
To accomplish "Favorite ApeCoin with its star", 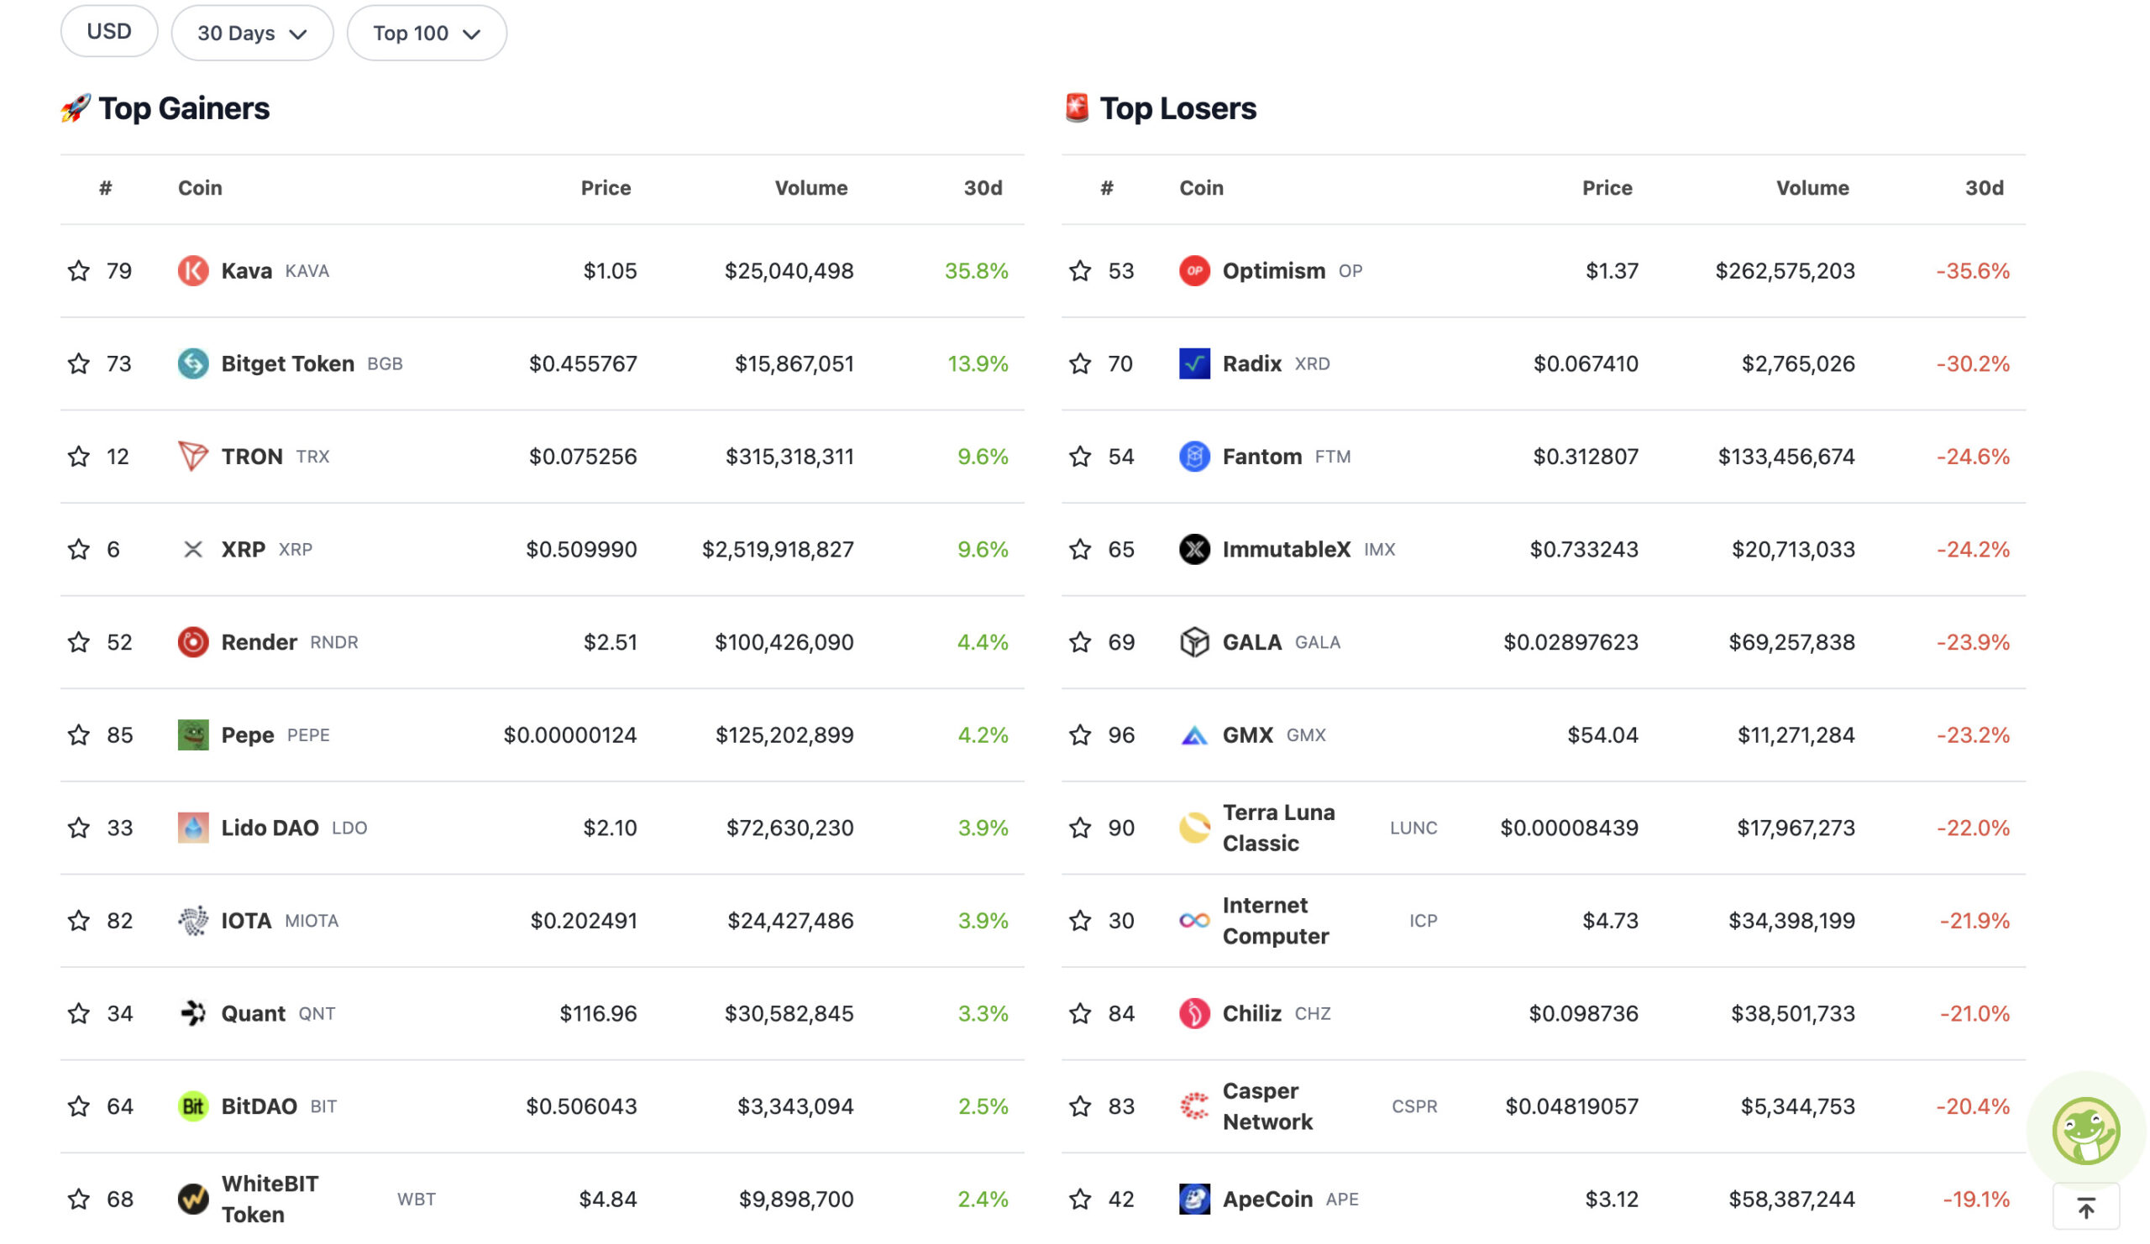I will [x=1080, y=1200].
